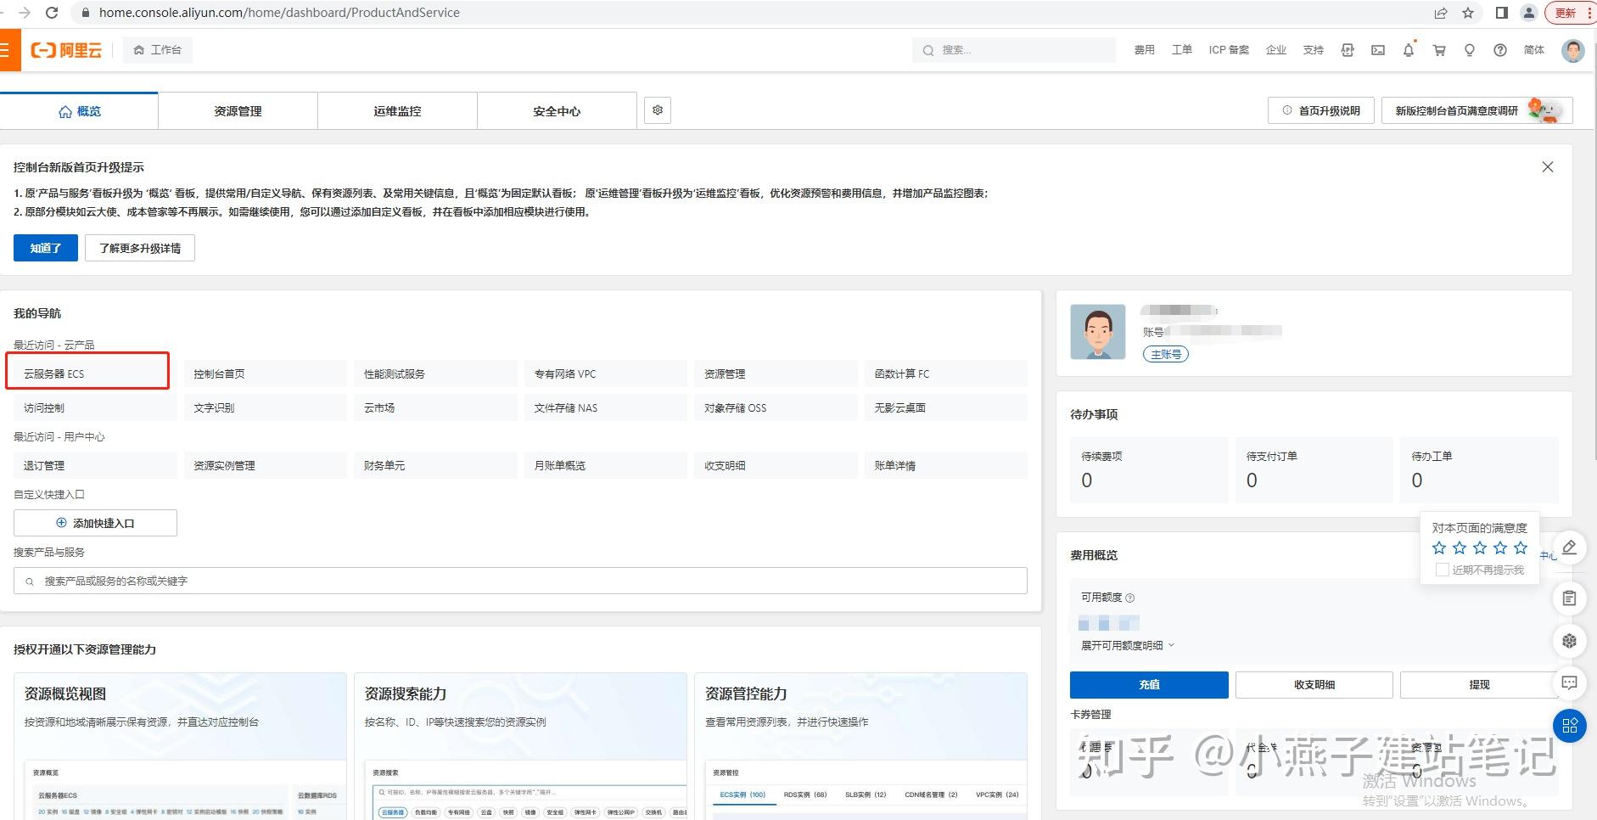This screenshot has height=820, width=1597.
Task: Open the Chrome profile icon
Action: tap(1529, 13)
